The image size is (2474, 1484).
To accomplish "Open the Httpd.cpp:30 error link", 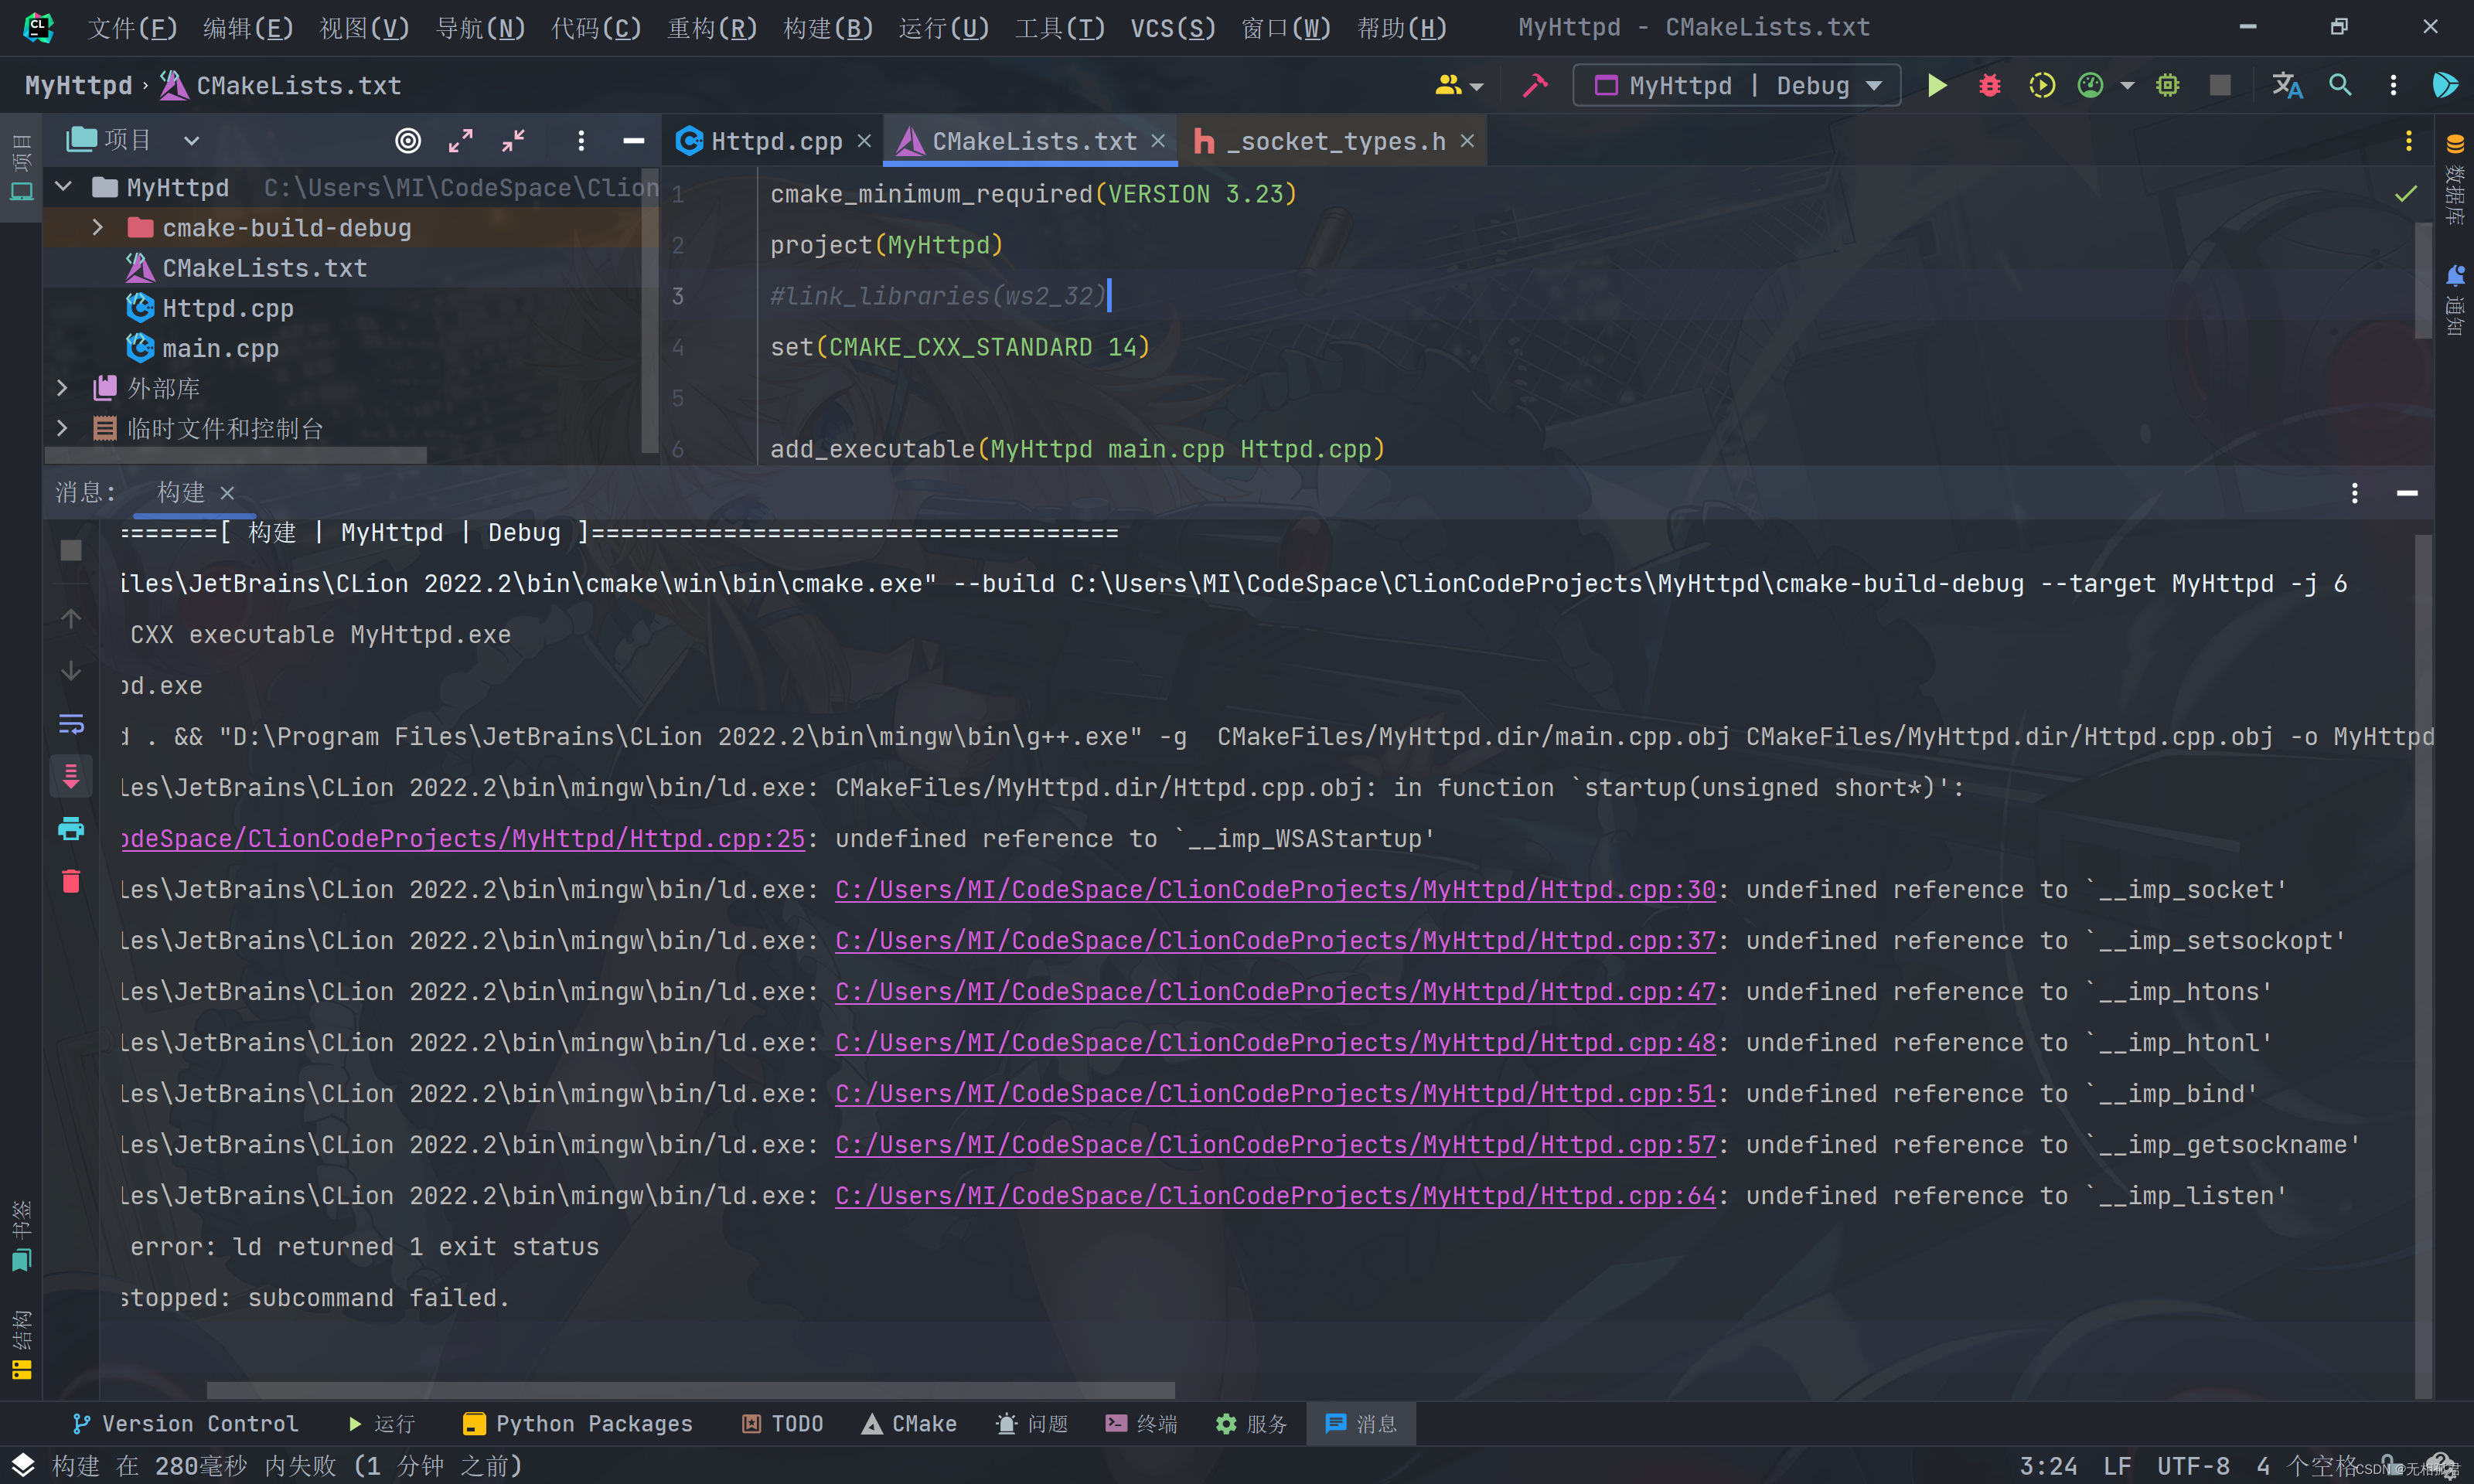I will tap(1274, 889).
